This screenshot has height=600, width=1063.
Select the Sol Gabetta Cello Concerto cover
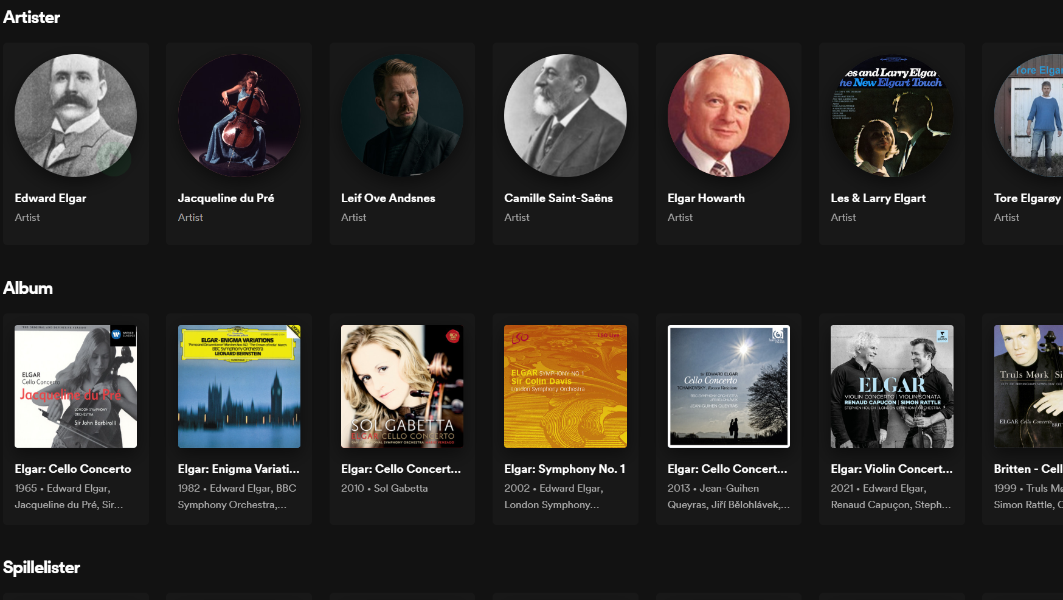[x=402, y=386]
